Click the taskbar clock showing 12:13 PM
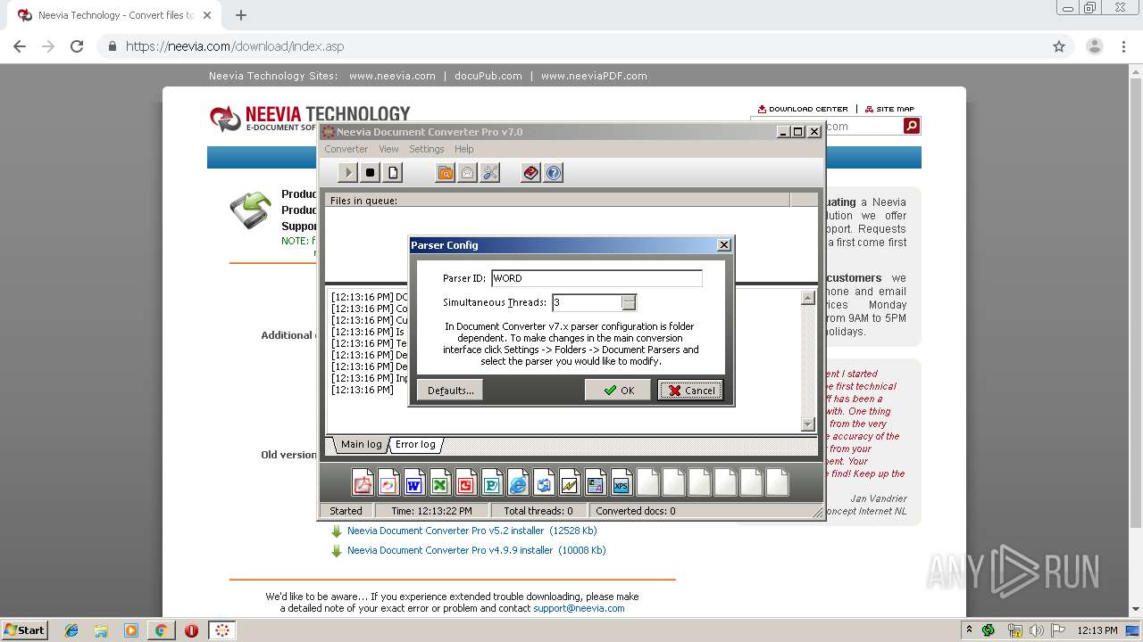The width and height of the screenshot is (1143, 642). click(x=1096, y=630)
